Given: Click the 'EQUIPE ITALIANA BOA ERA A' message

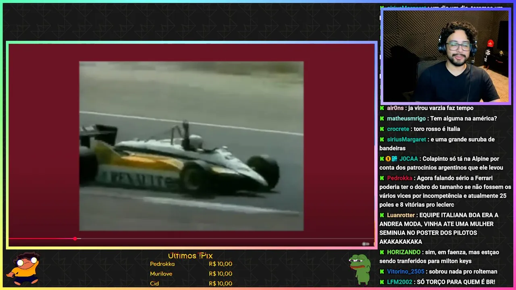Looking at the screenshot, I should coord(439,228).
